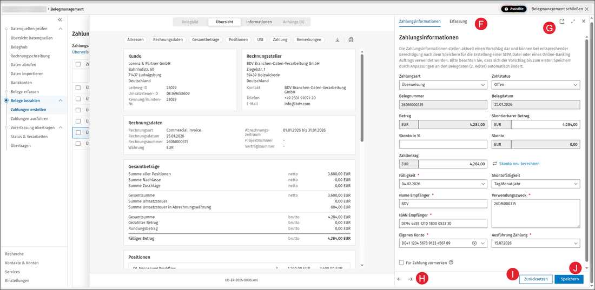Click the AssistMe button
This screenshot has height=290, width=595.
pos(514,9)
